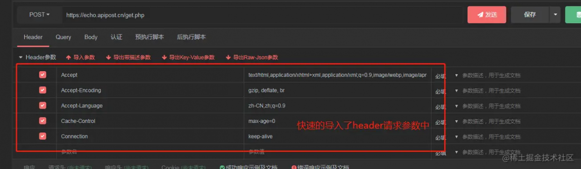Click 导出Raw-Json参数 export link
Image resolution: width=581 pixels, height=169 pixels.
(x=252, y=58)
